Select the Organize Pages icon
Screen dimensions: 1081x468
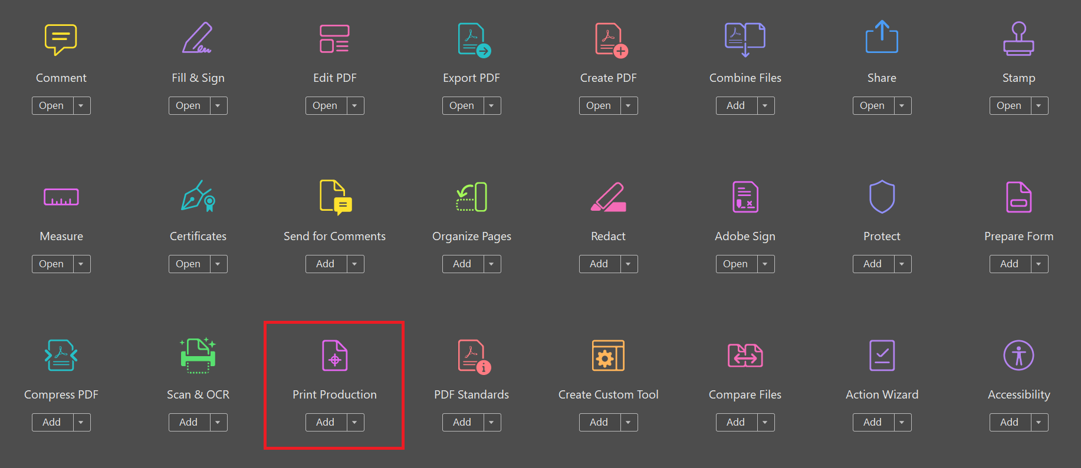point(471,197)
